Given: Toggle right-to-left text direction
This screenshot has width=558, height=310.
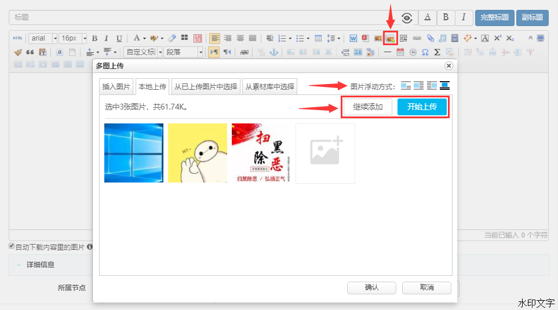Looking at the screenshot, I should pos(227,52).
